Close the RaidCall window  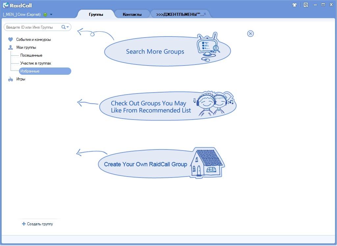(331, 5)
